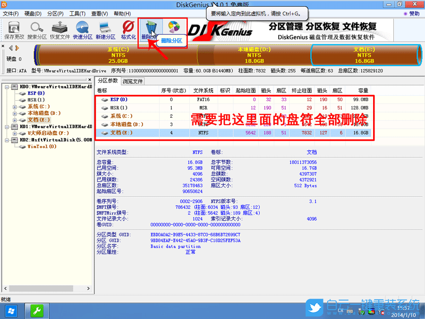Image resolution: width=425 pixels, height=319 pixels.
Task: Click the 新建分区 (New Partition) icon
Action: (105, 29)
